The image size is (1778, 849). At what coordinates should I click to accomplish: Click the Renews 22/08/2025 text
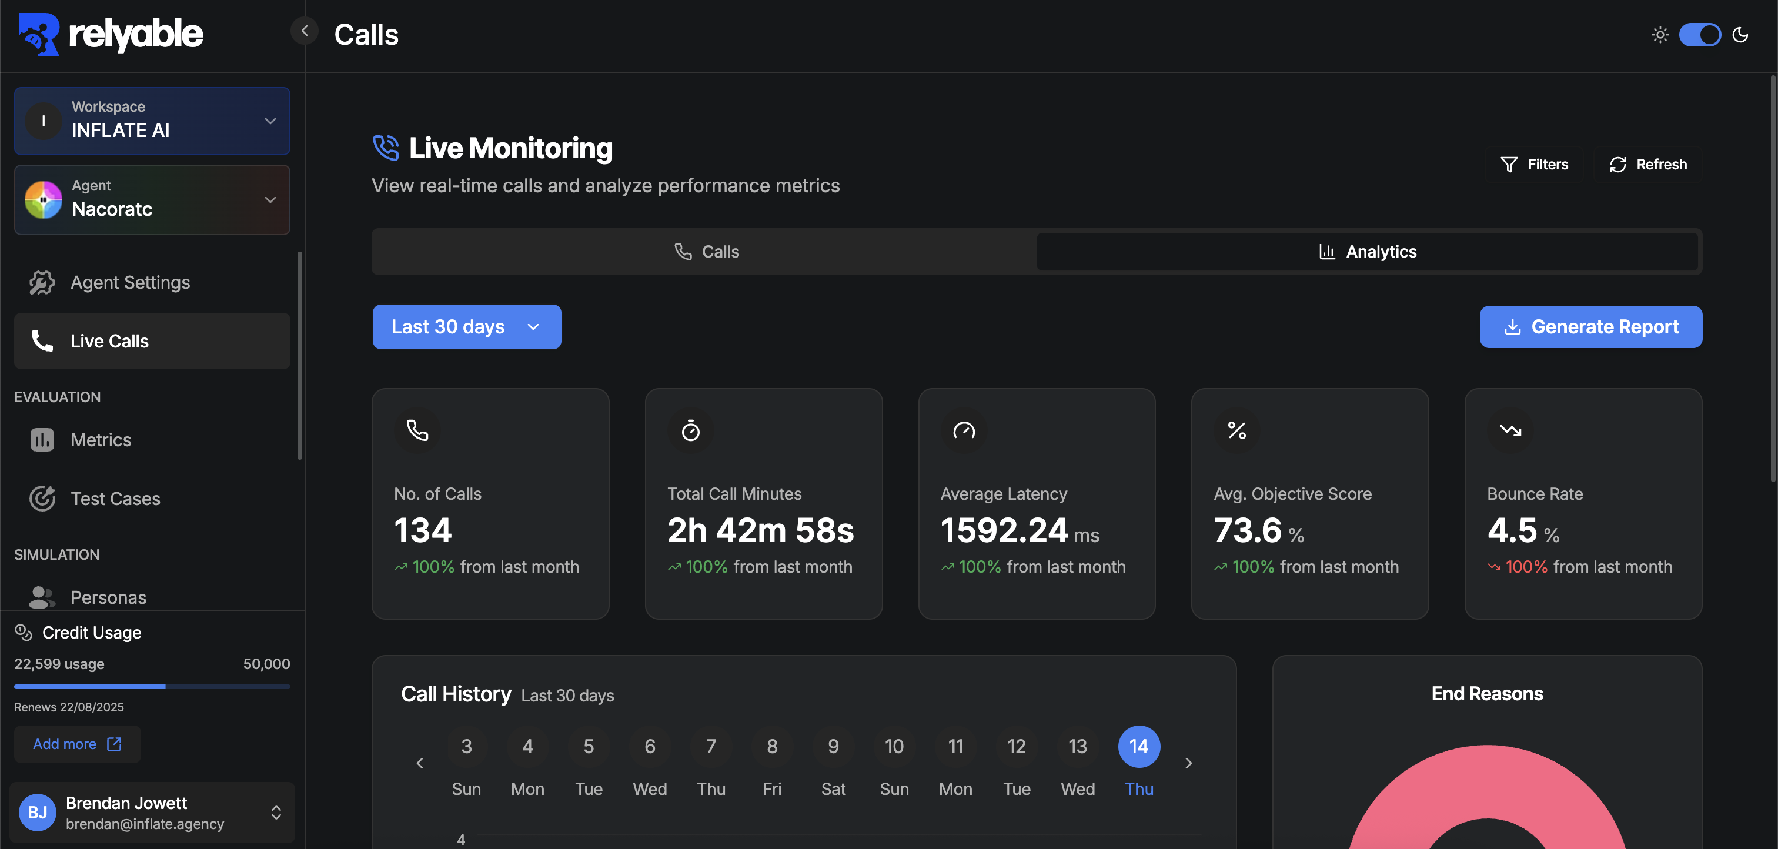(x=69, y=707)
